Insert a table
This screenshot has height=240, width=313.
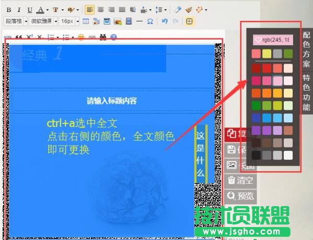86,21
